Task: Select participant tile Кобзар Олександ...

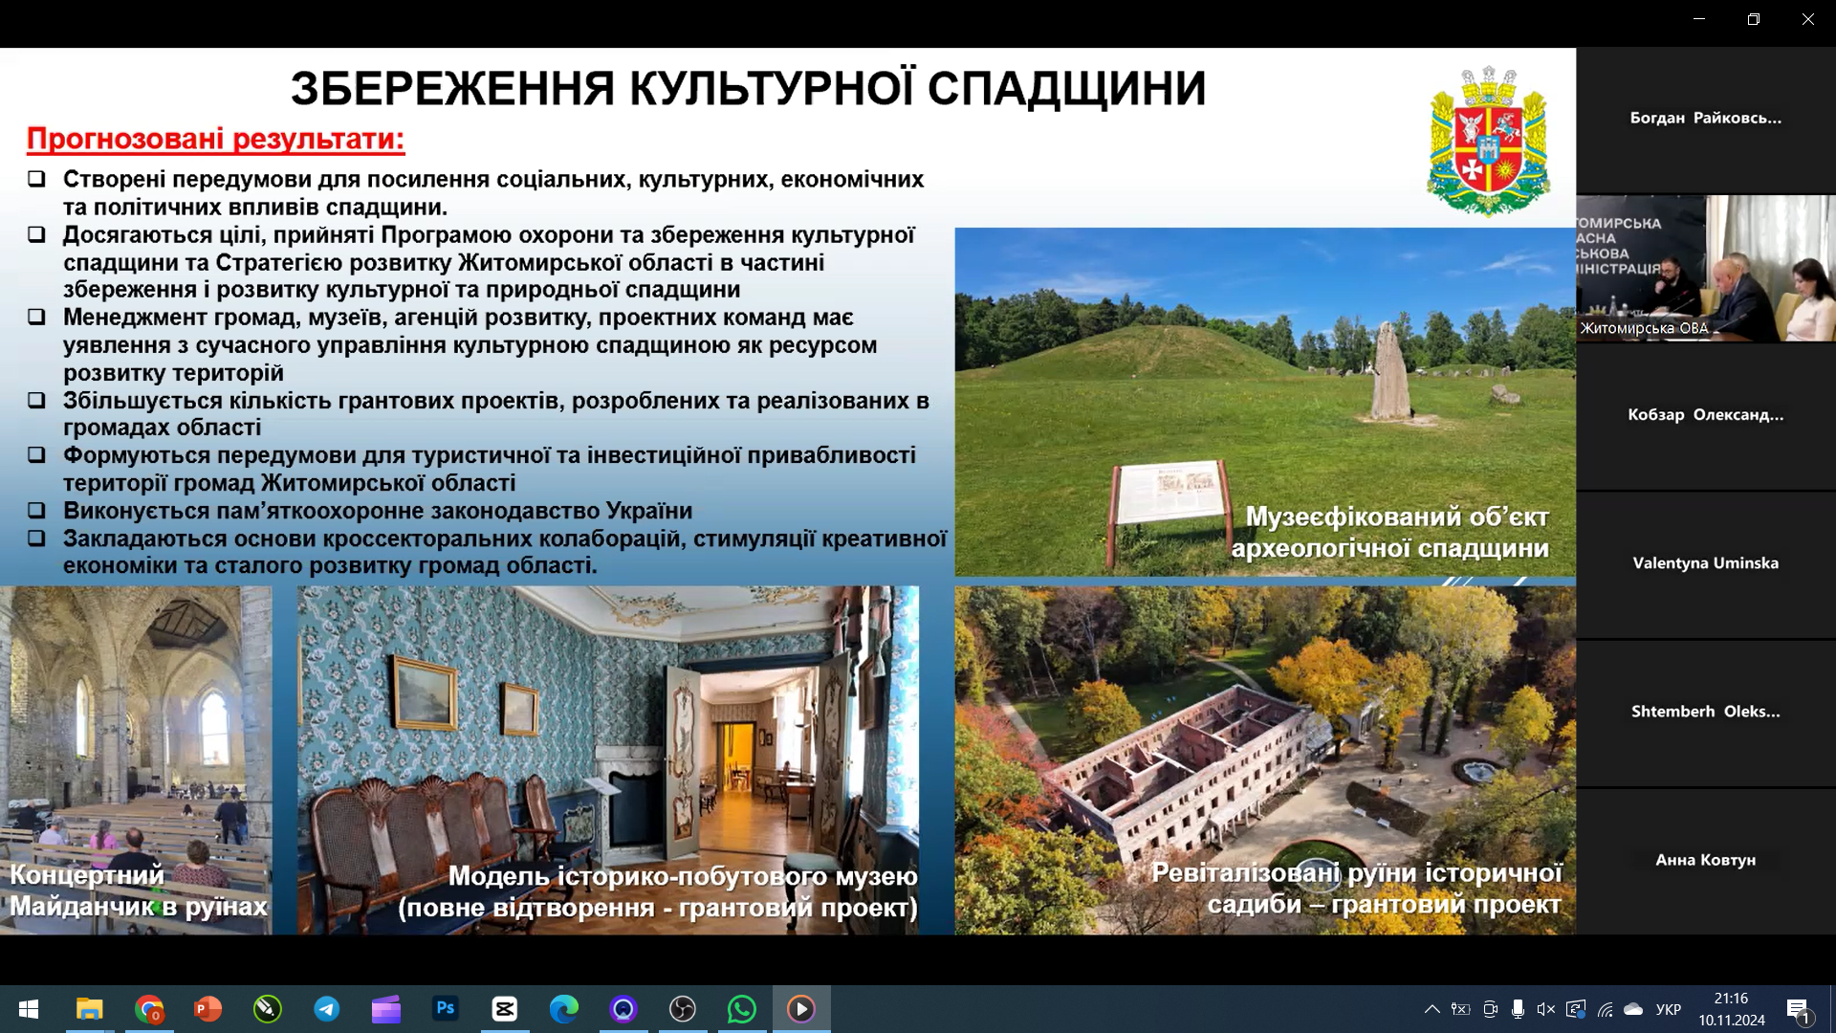Action: pyautogui.click(x=1706, y=415)
